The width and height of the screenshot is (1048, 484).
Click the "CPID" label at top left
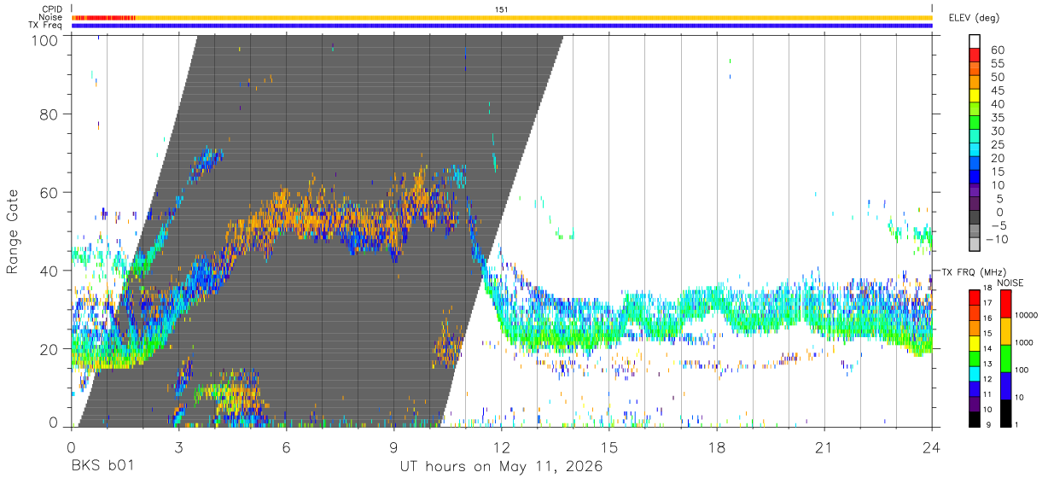tap(53, 9)
